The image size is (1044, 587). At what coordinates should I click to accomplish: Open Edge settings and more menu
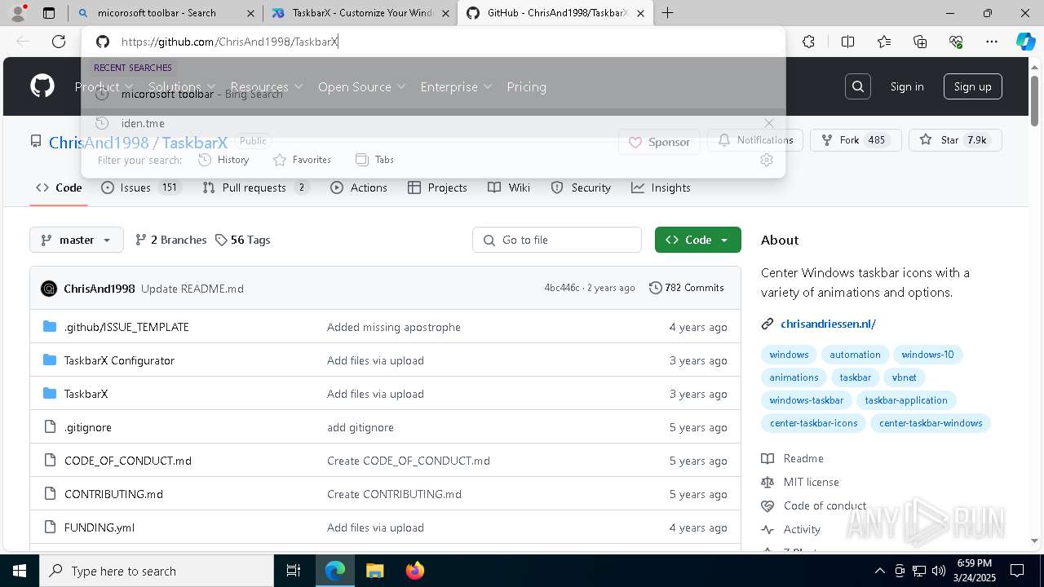tap(992, 42)
